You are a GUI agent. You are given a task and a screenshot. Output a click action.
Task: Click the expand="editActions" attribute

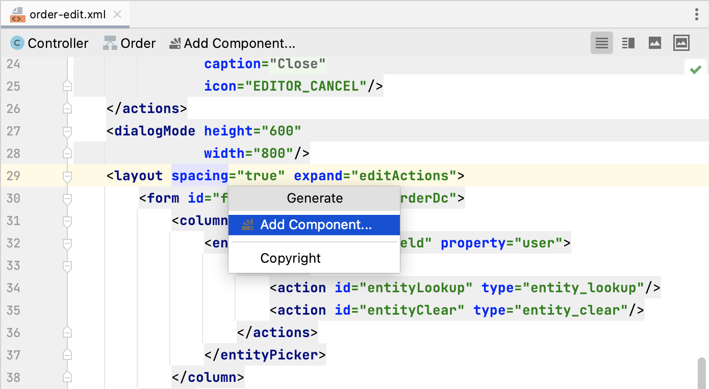click(375, 176)
